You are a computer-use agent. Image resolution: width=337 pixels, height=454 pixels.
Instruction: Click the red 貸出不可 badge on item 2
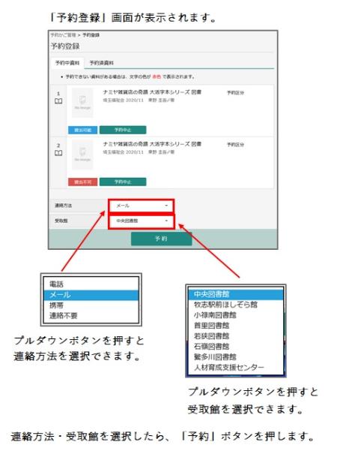(x=82, y=182)
